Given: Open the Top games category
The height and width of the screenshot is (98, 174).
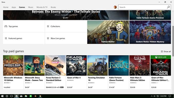Looking at the screenshot, I should [x=24, y=26].
